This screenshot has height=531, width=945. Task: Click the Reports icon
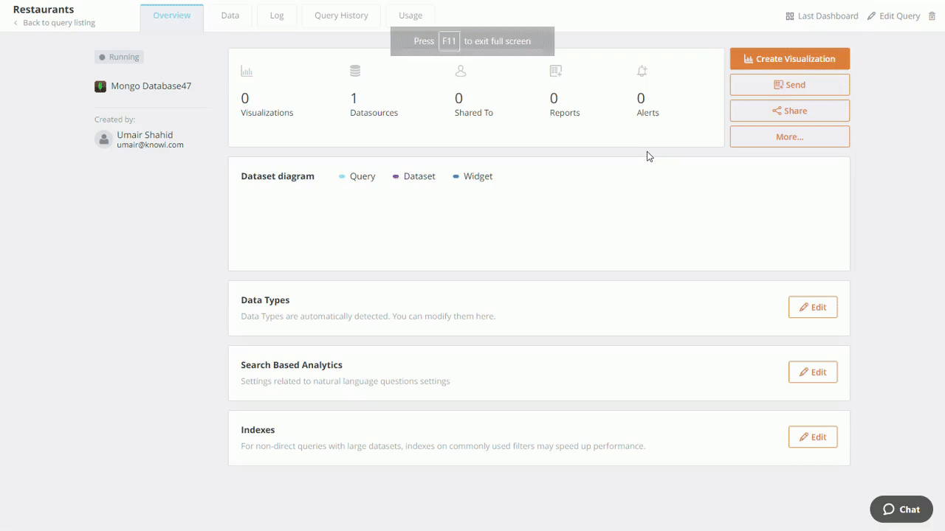click(556, 71)
